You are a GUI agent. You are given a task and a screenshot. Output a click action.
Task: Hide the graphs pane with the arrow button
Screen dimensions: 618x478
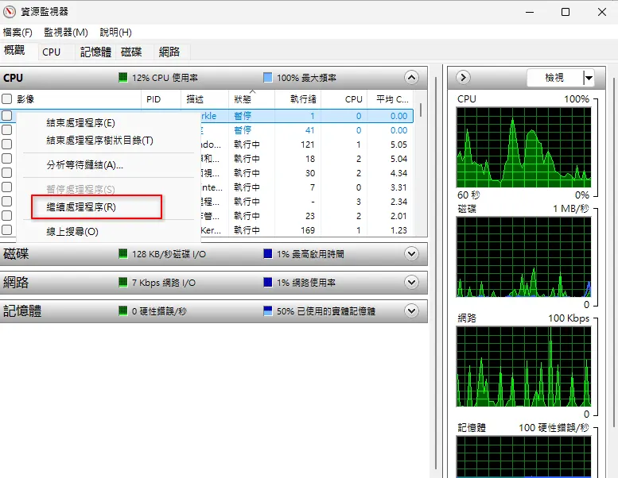coord(463,78)
